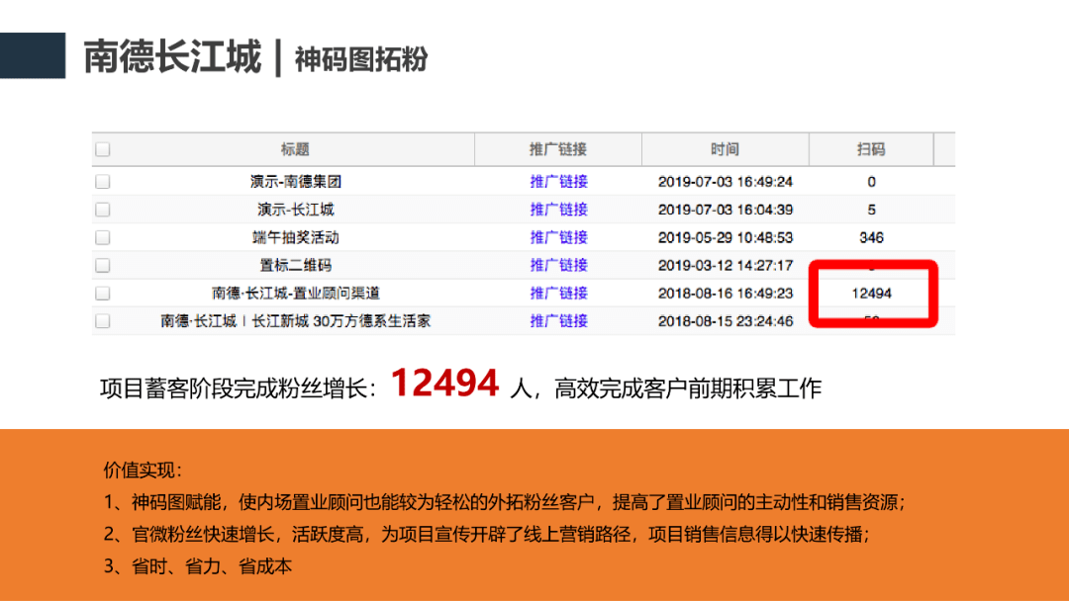Select the title text 演示-南德集团
Viewport: 1069px width, 601px height.
tap(295, 182)
